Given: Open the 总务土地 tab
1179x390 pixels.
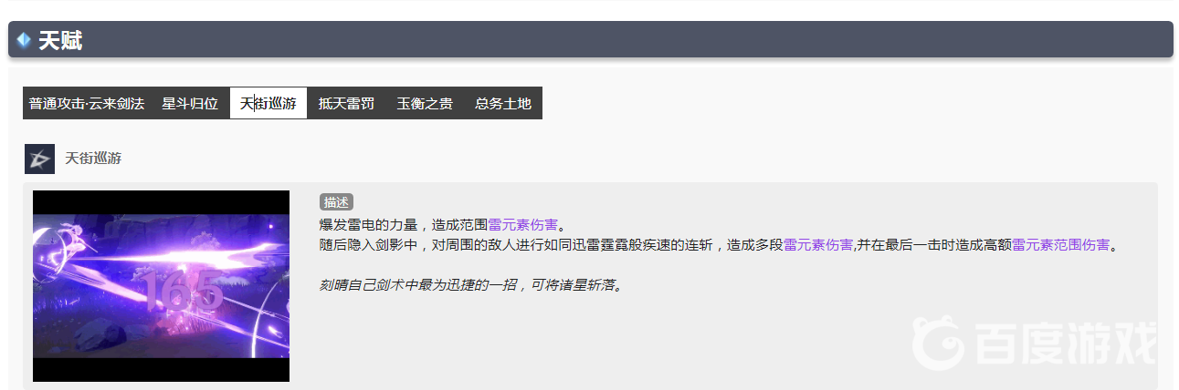Looking at the screenshot, I should coord(503,103).
